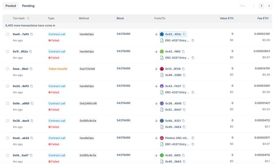
Task: Open Pimlico: ERC-43... address link
Action: (177, 138)
